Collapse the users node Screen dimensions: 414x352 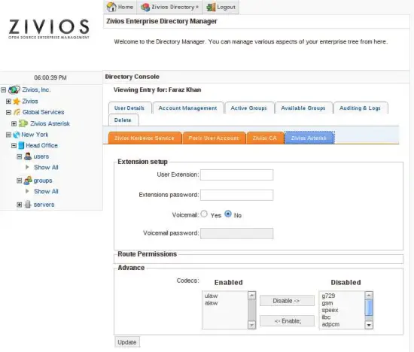20,156
